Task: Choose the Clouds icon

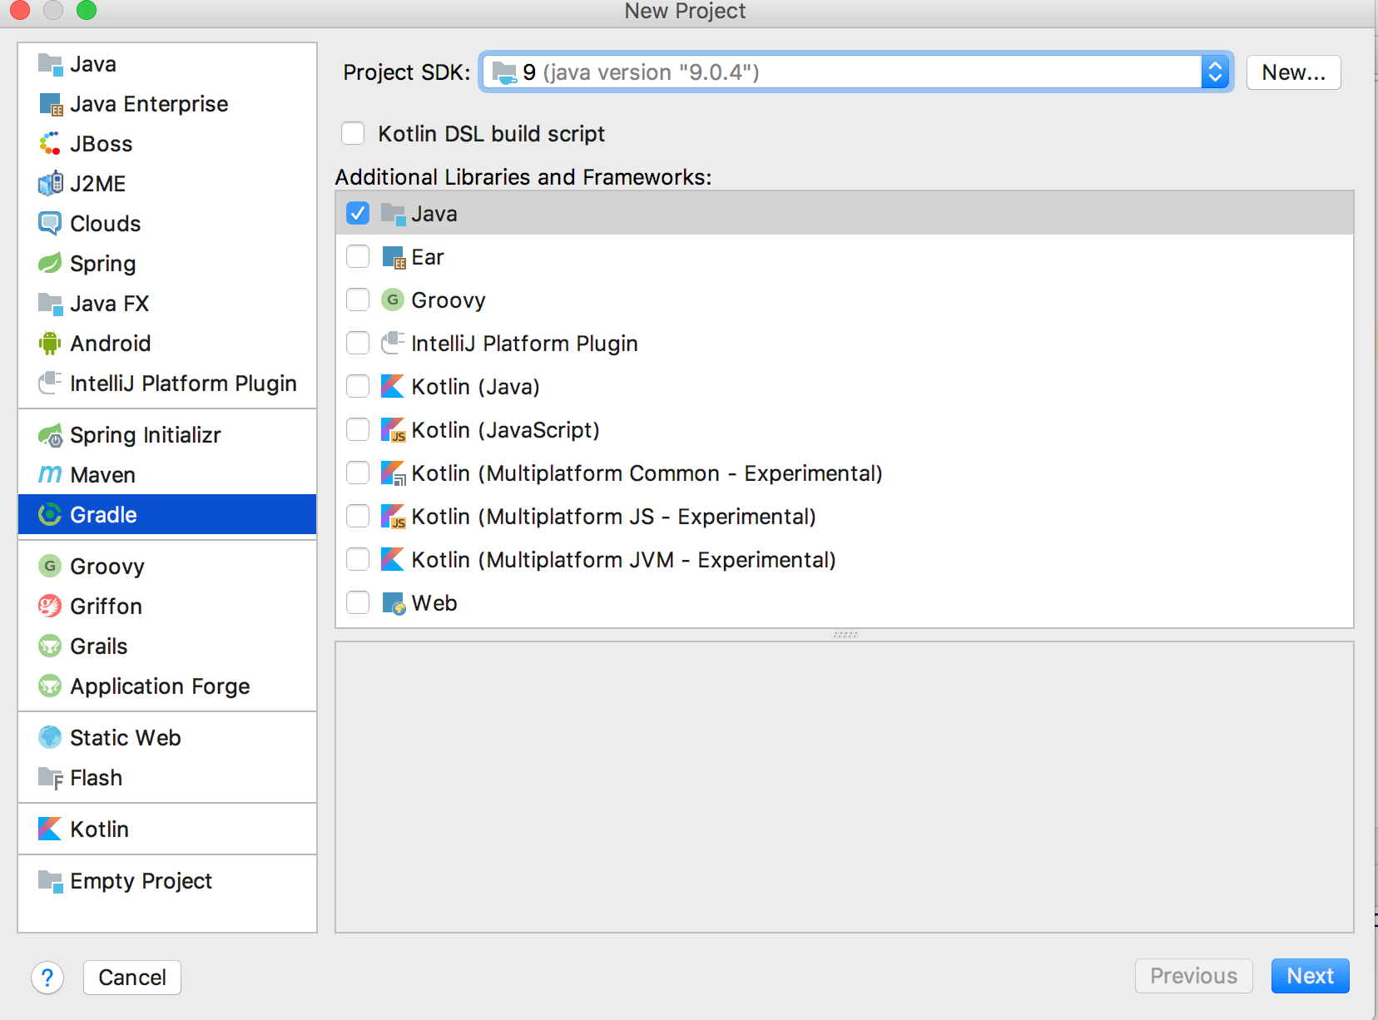Action: 50,224
